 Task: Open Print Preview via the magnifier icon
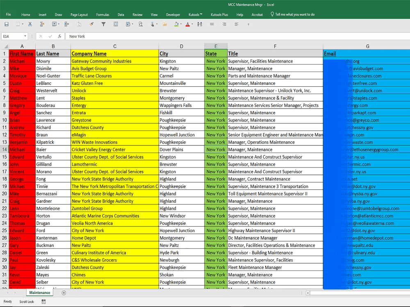coord(141,24)
